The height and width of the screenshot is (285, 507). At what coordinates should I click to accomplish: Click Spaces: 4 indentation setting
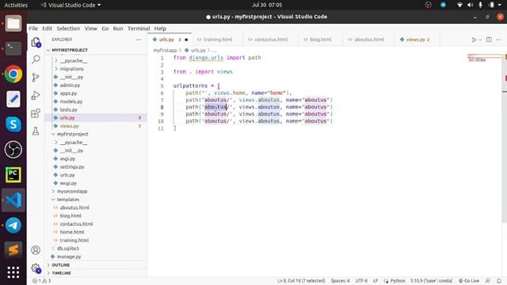[340, 281]
